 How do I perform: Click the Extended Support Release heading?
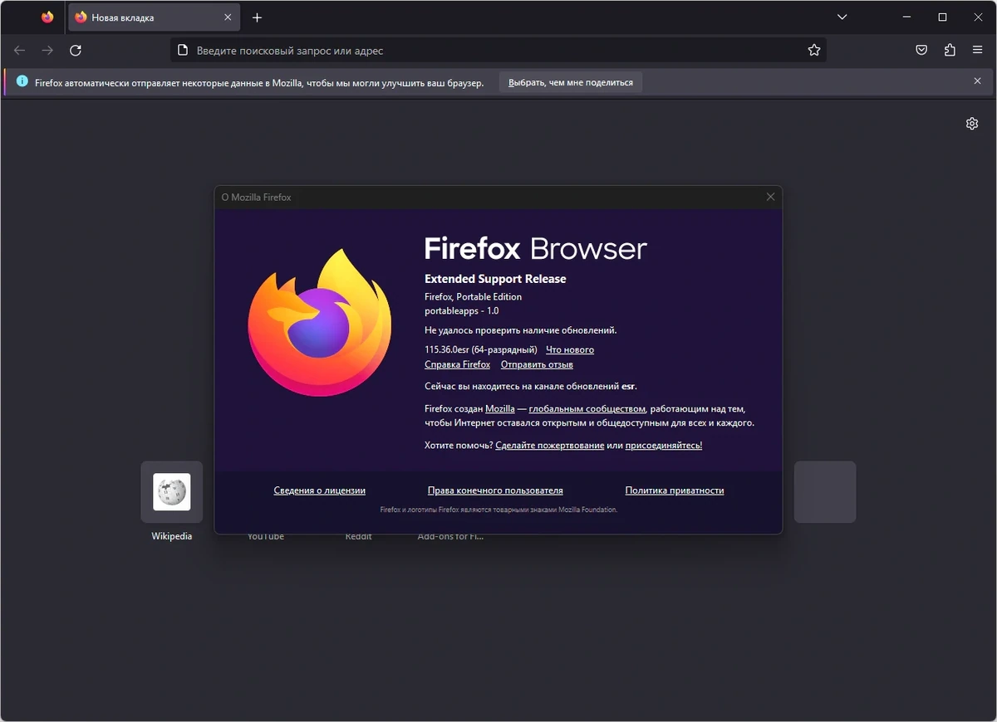pos(495,279)
